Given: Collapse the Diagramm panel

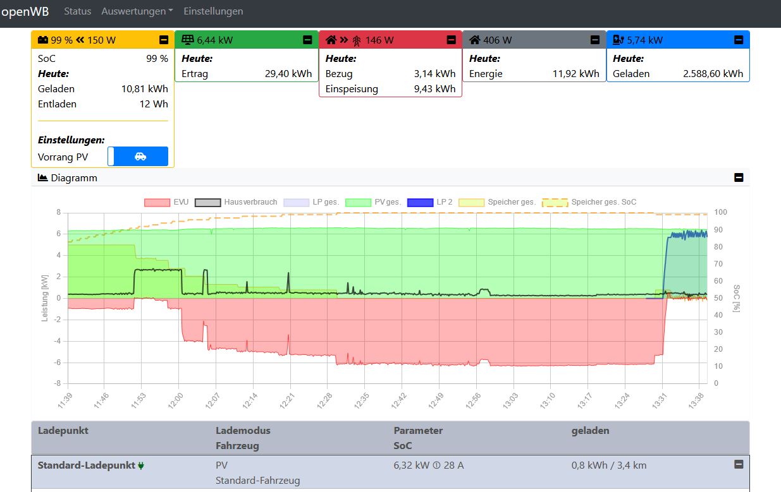Looking at the screenshot, I should pyautogui.click(x=739, y=177).
